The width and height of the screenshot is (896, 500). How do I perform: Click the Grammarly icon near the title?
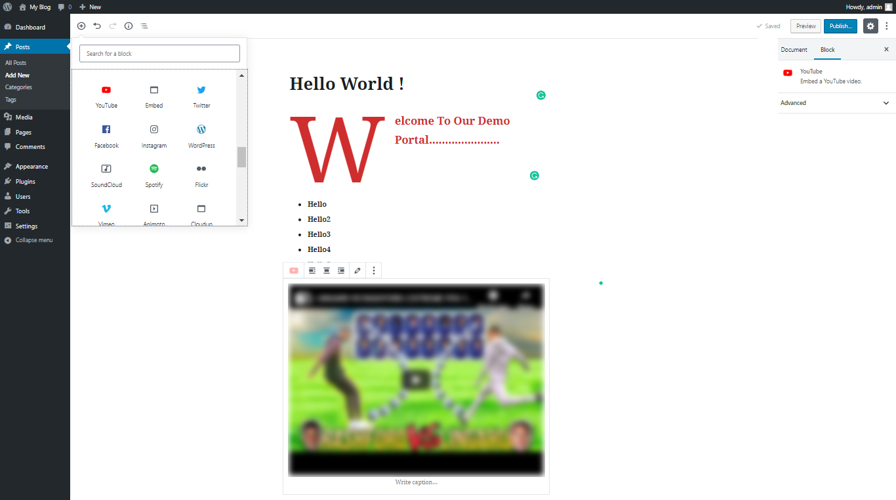point(541,95)
